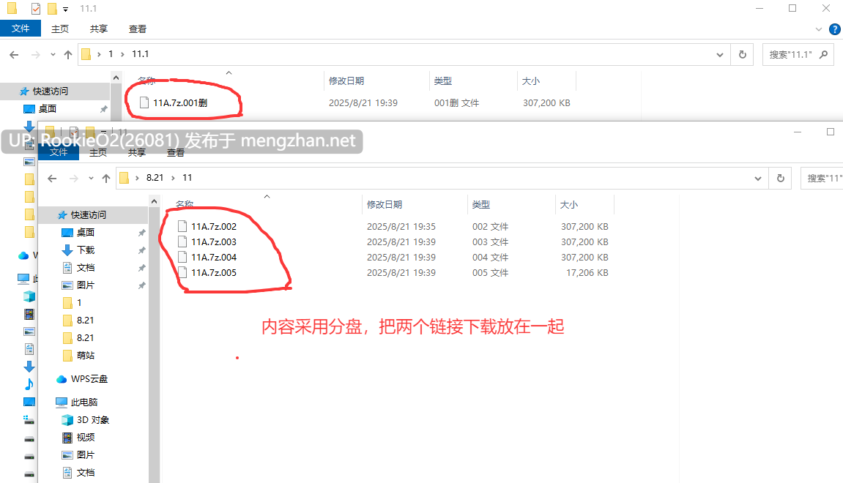Go back in the 11 window

point(52,178)
